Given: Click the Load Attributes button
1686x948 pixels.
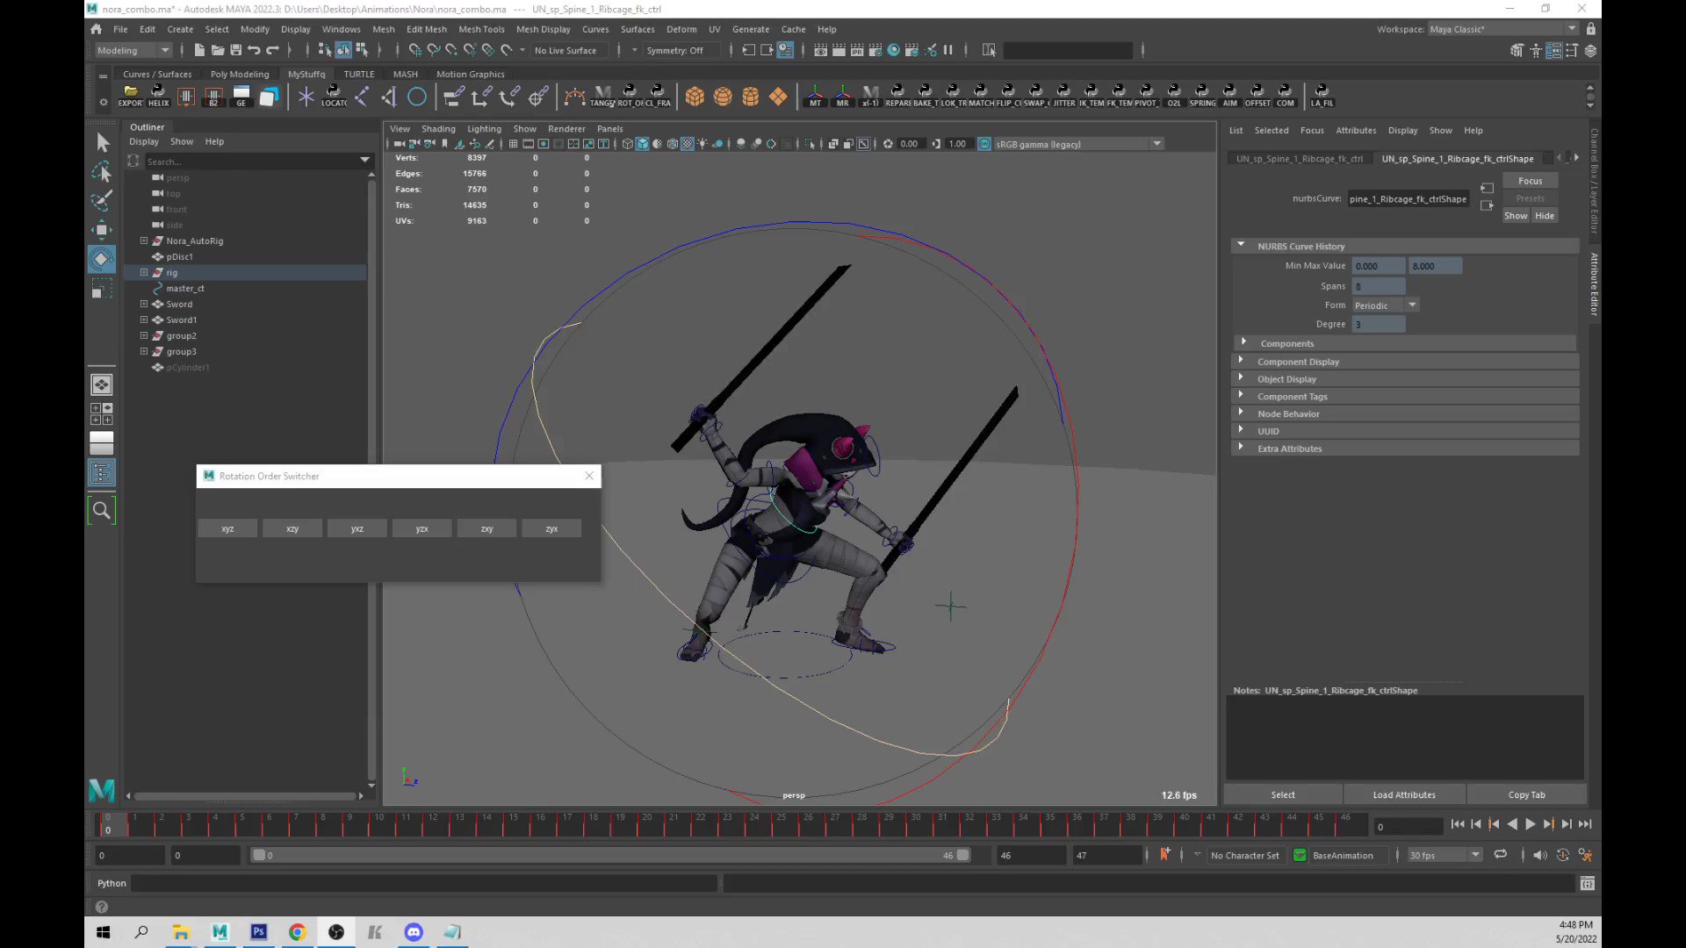Looking at the screenshot, I should (x=1403, y=794).
